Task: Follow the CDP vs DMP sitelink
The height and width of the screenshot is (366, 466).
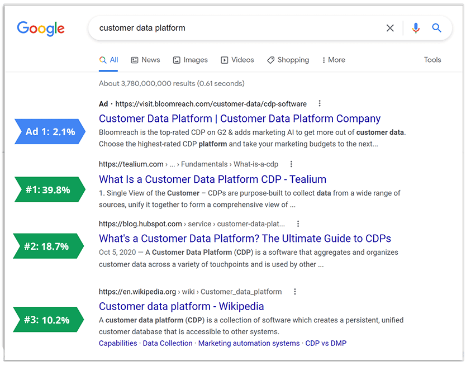Action: (326, 343)
